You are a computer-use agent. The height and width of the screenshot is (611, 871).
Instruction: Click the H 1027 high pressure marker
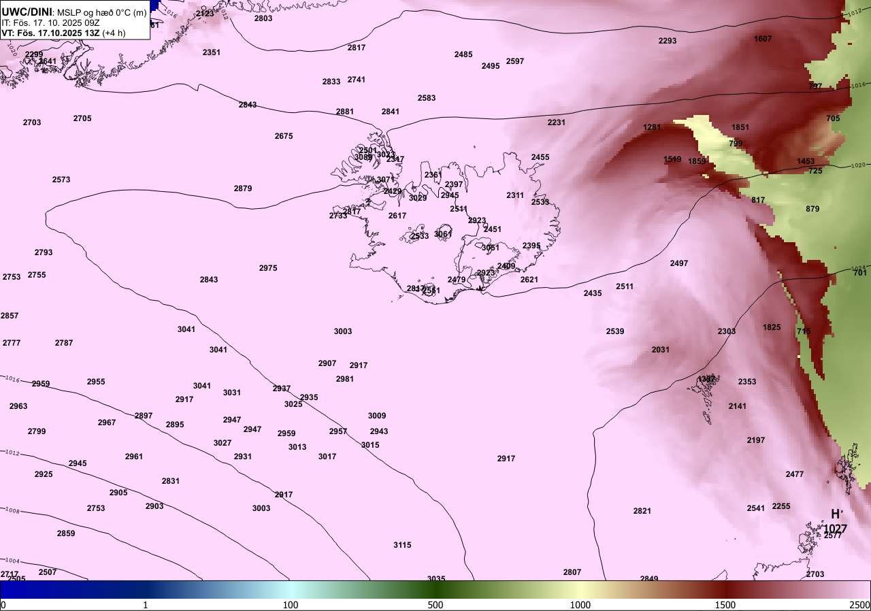(835, 521)
